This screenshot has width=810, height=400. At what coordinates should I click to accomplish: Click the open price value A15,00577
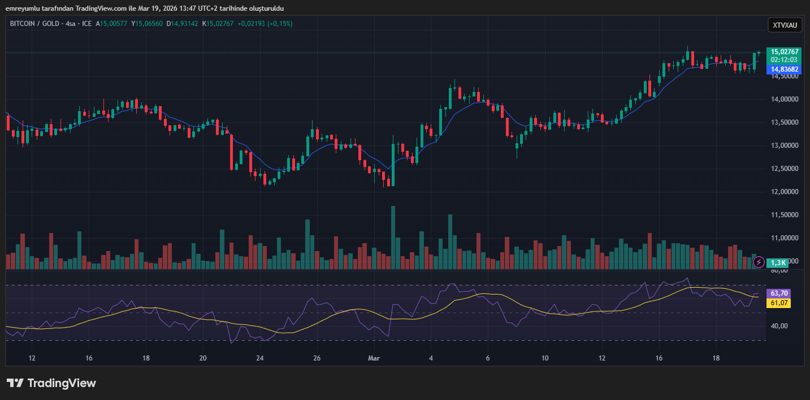112,24
